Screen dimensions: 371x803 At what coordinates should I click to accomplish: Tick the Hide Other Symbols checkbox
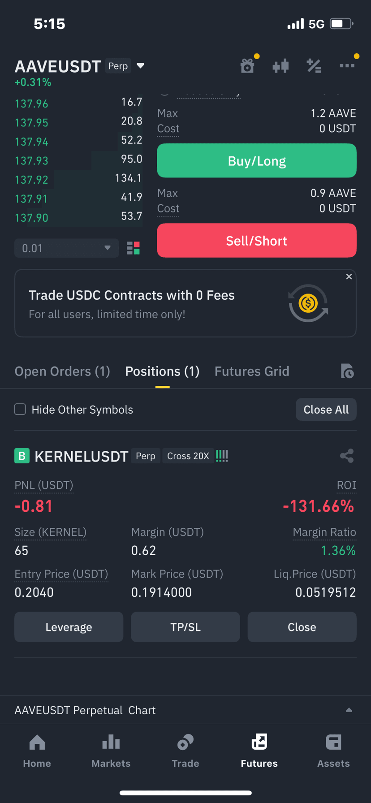[20, 409]
